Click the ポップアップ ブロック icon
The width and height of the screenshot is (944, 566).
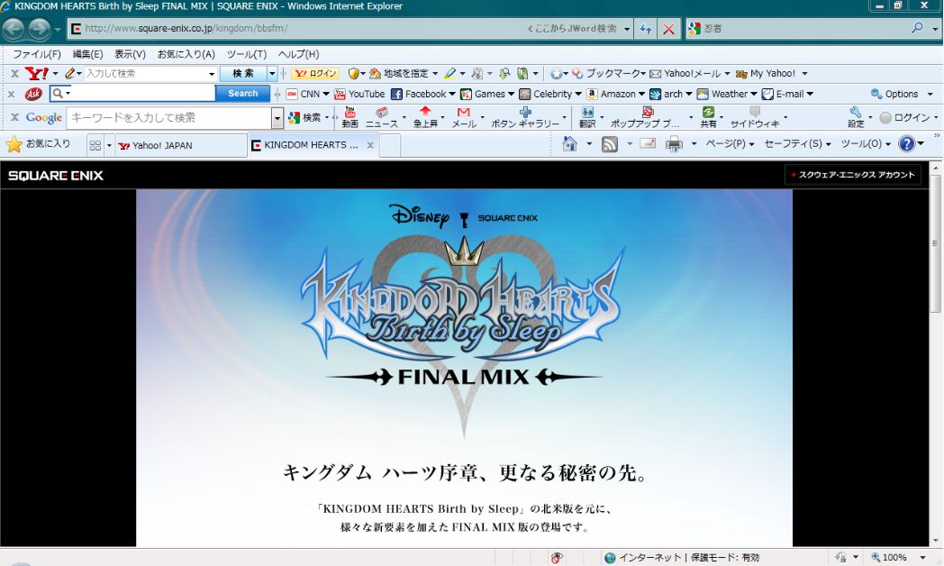tap(648, 112)
